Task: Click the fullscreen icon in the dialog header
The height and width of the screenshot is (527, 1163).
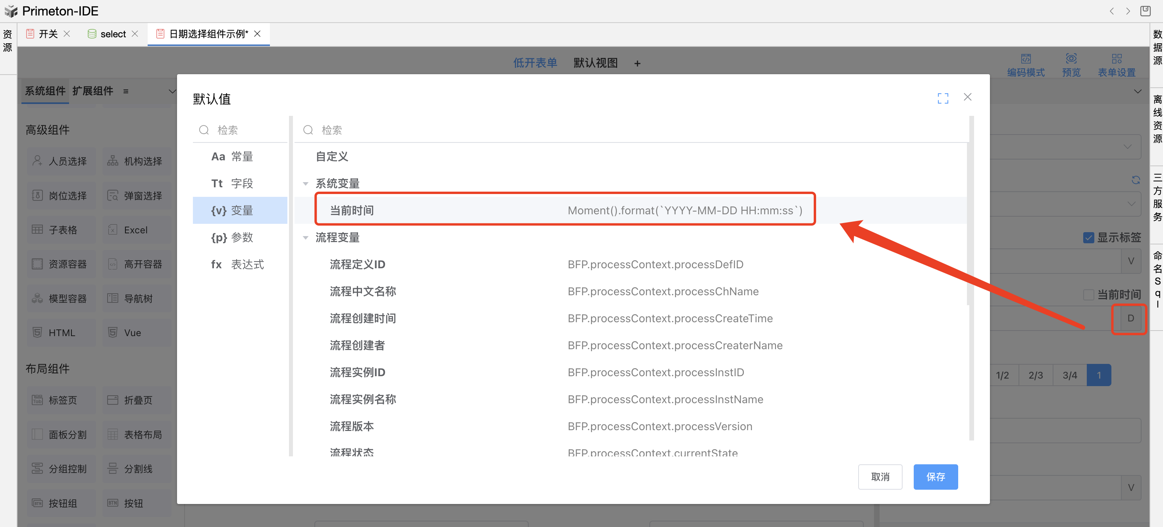Action: click(x=942, y=98)
